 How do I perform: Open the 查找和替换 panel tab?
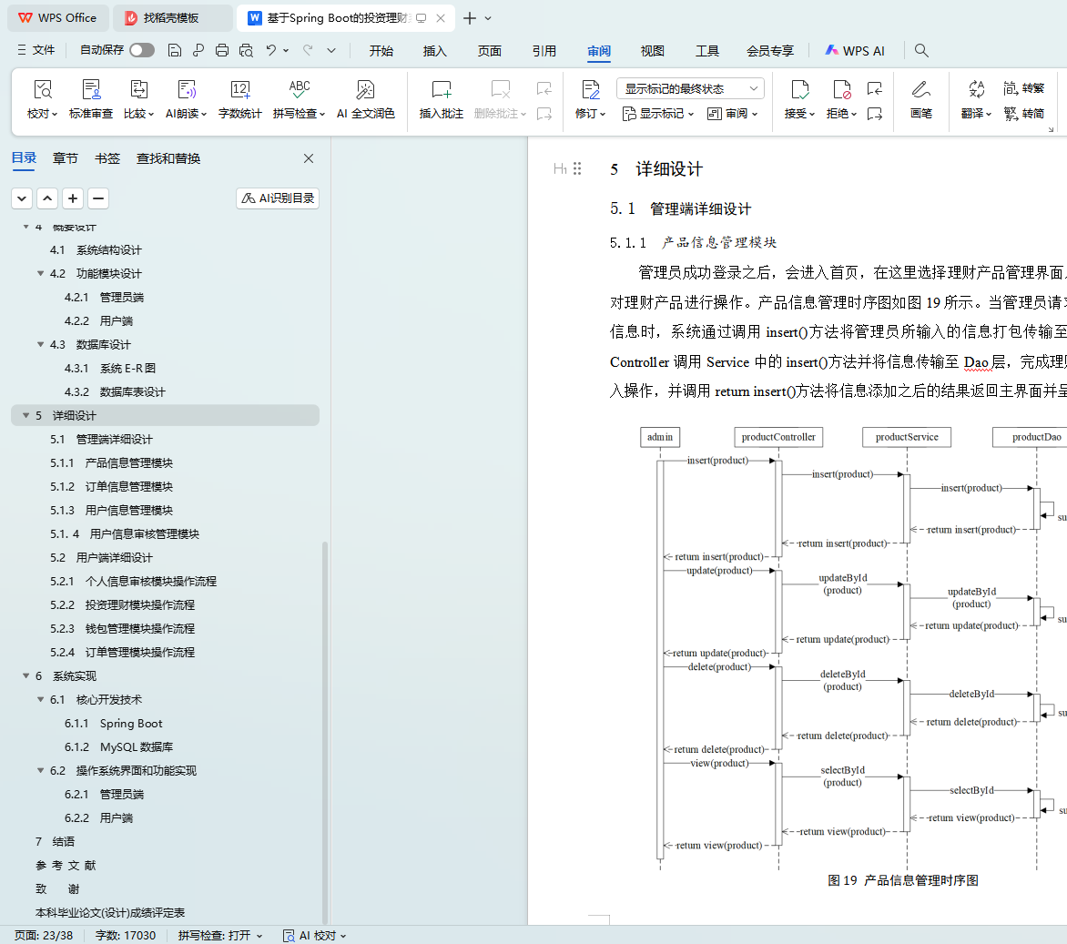[168, 158]
